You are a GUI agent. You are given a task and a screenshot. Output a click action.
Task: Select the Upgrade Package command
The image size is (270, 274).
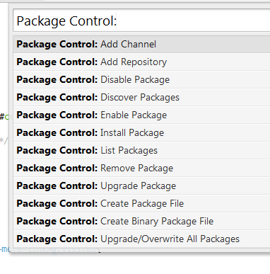pyautogui.click(x=141, y=186)
